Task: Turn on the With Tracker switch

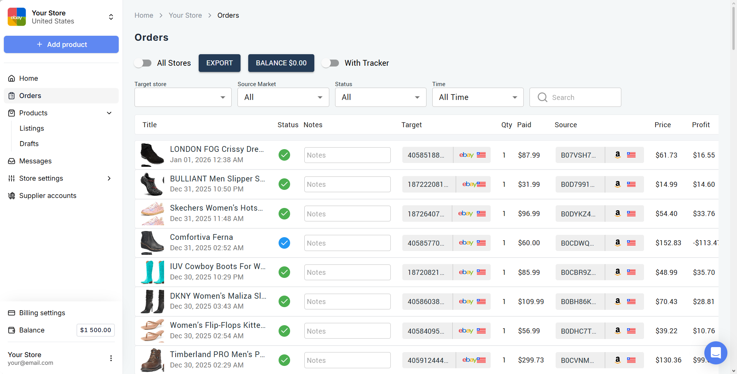Action: (330, 63)
